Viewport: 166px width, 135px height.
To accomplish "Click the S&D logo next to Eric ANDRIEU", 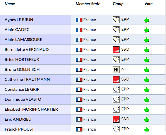I will pos(116,119).
